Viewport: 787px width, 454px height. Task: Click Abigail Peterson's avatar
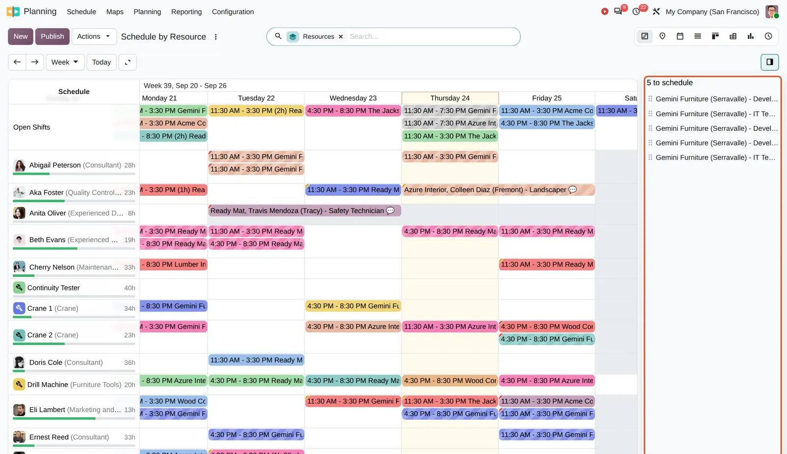[19, 165]
